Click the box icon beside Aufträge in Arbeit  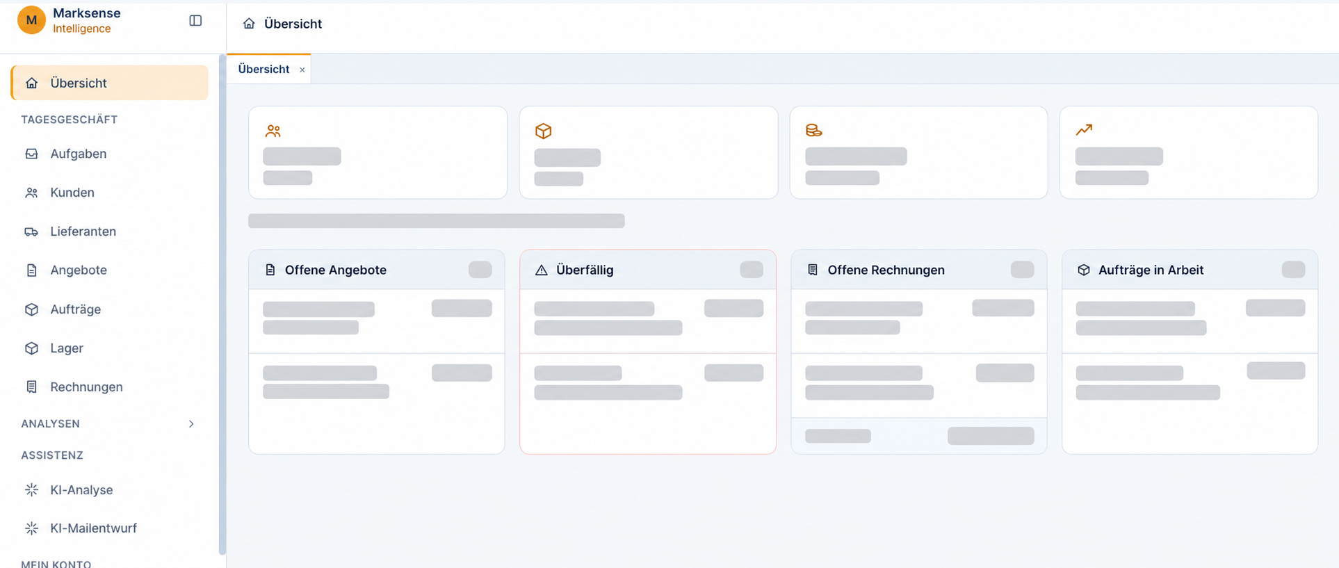pyautogui.click(x=1083, y=270)
